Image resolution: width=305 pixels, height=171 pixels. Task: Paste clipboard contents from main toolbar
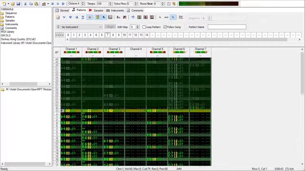pyautogui.click(x=36, y=4)
